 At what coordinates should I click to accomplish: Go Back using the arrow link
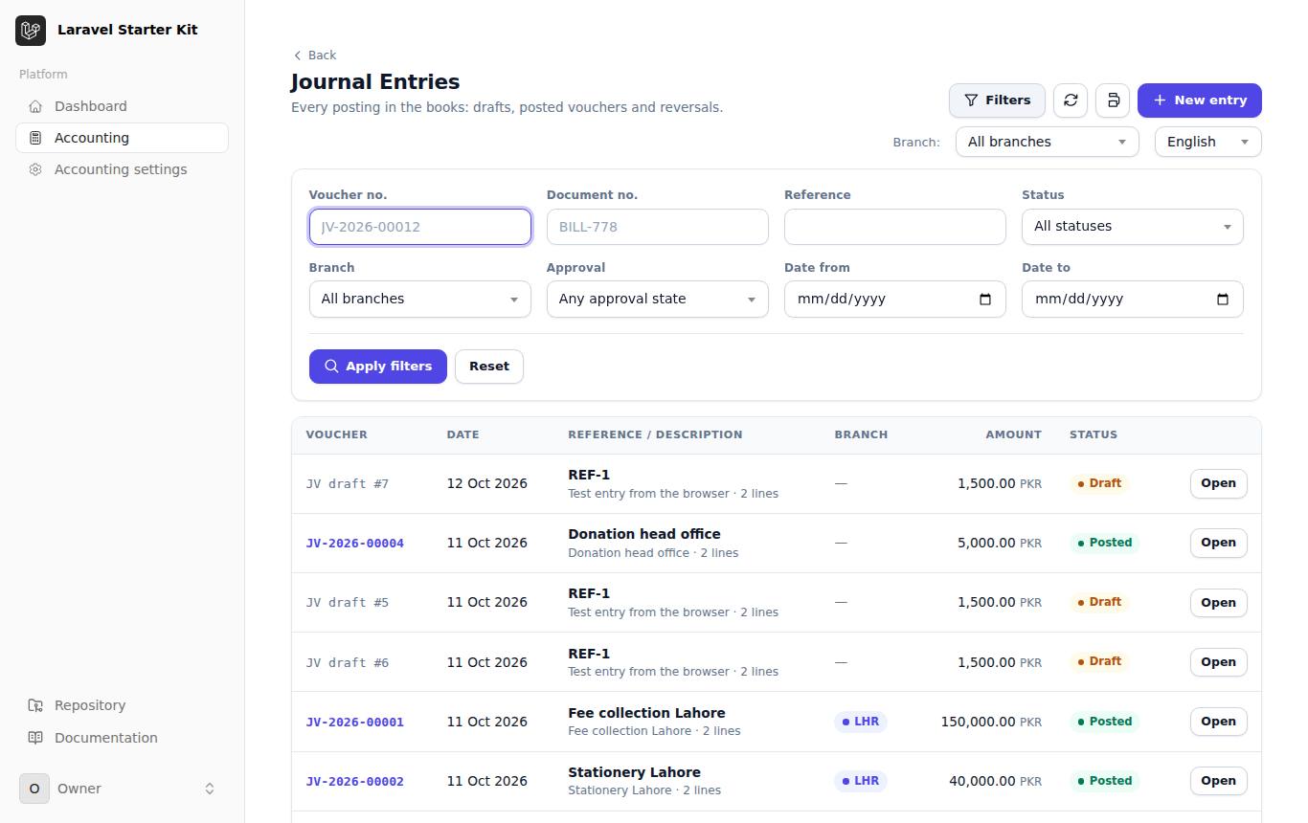(x=315, y=56)
